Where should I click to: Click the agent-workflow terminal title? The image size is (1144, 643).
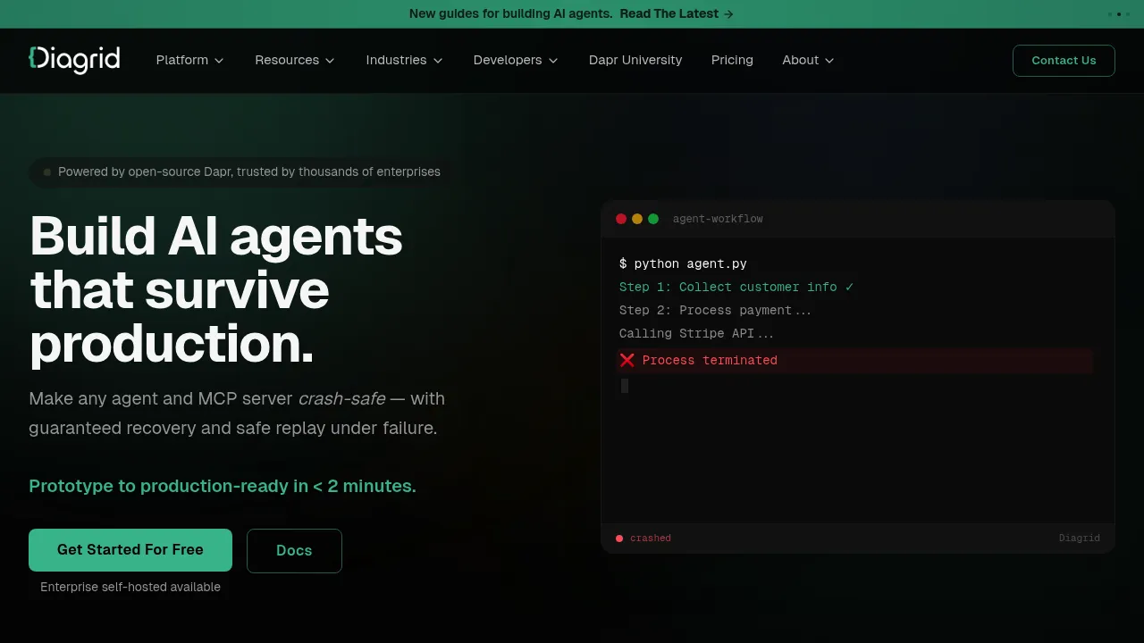coord(718,219)
